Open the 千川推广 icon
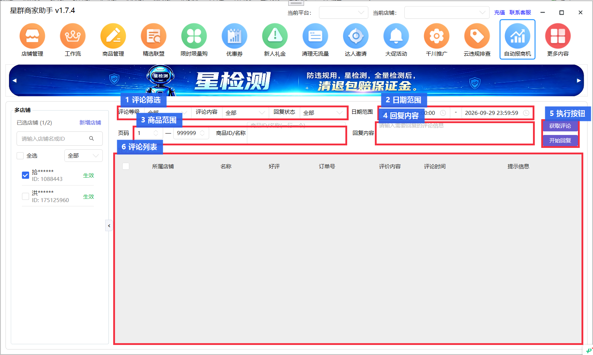This screenshot has height=355, width=593. click(437, 40)
